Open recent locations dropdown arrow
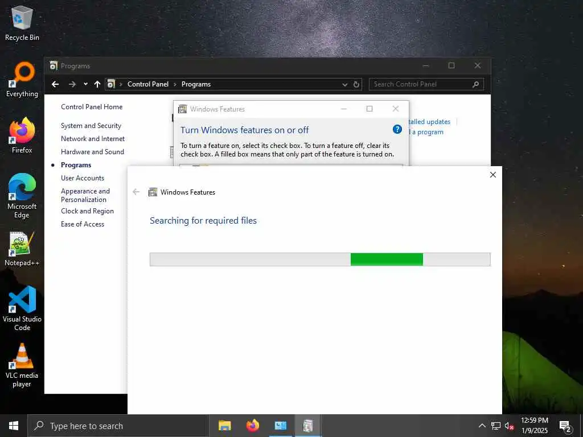This screenshot has height=437, width=583. [x=85, y=84]
